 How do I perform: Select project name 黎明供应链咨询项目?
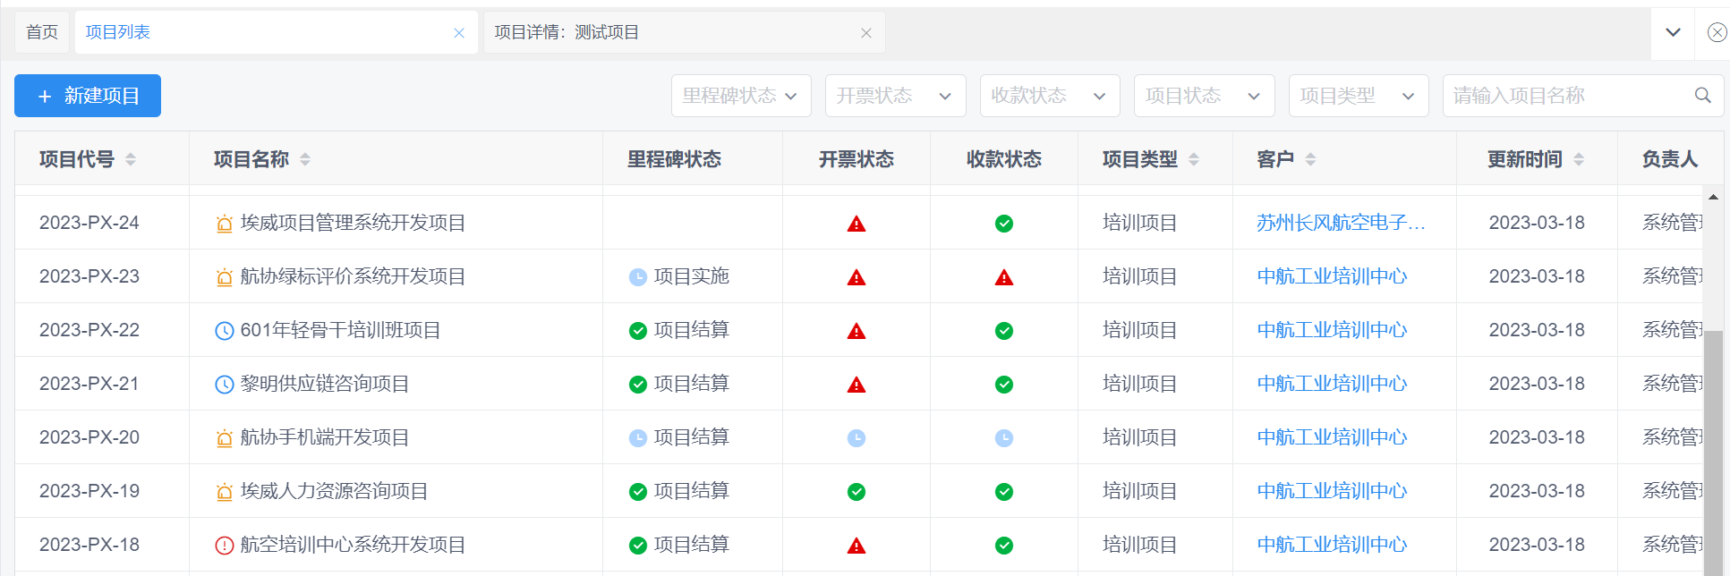pyautogui.click(x=325, y=384)
